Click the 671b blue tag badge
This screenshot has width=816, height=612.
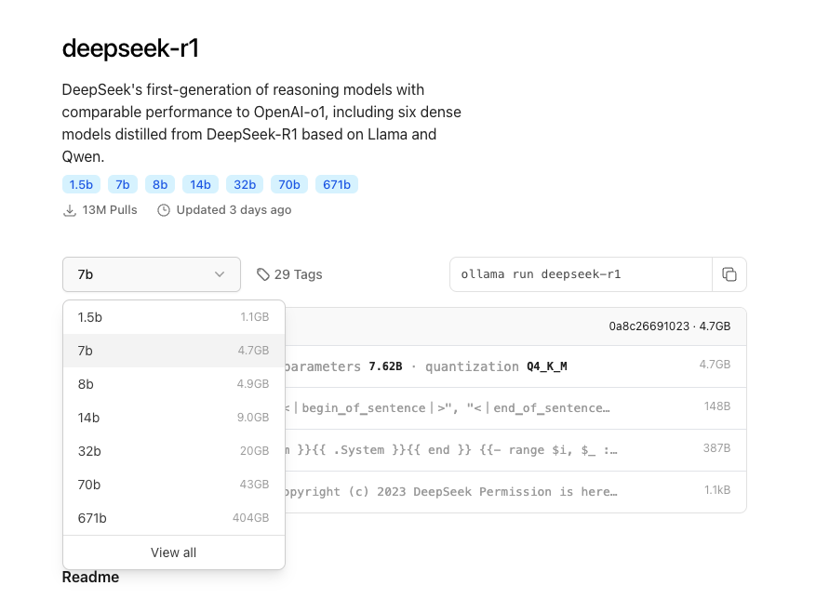click(337, 185)
